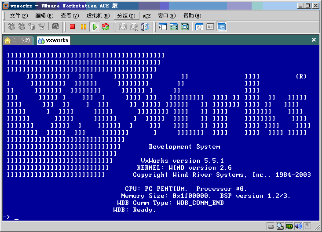The width and height of the screenshot is (322, 232).
Task: Select the vxworks tab
Action: coord(54,40)
